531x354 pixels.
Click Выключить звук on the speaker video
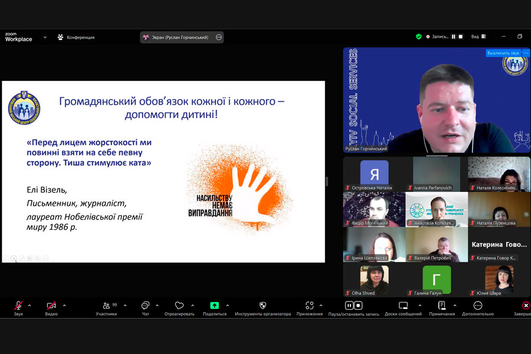point(503,53)
